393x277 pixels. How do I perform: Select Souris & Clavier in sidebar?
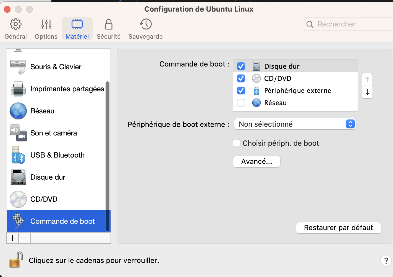[56, 67]
